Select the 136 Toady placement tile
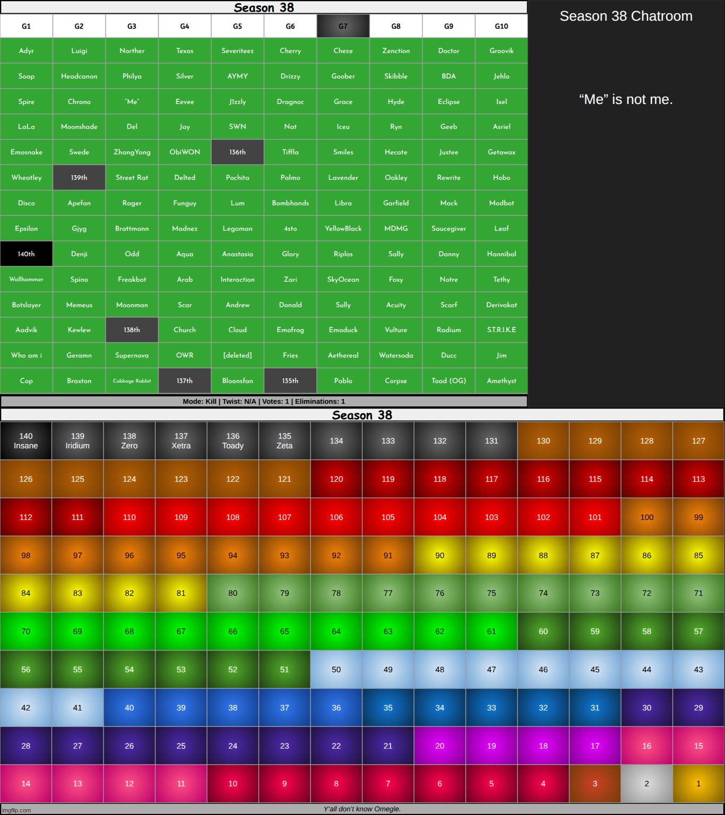Image resolution: width=725 pixels, height=815 pixels. 232,441
